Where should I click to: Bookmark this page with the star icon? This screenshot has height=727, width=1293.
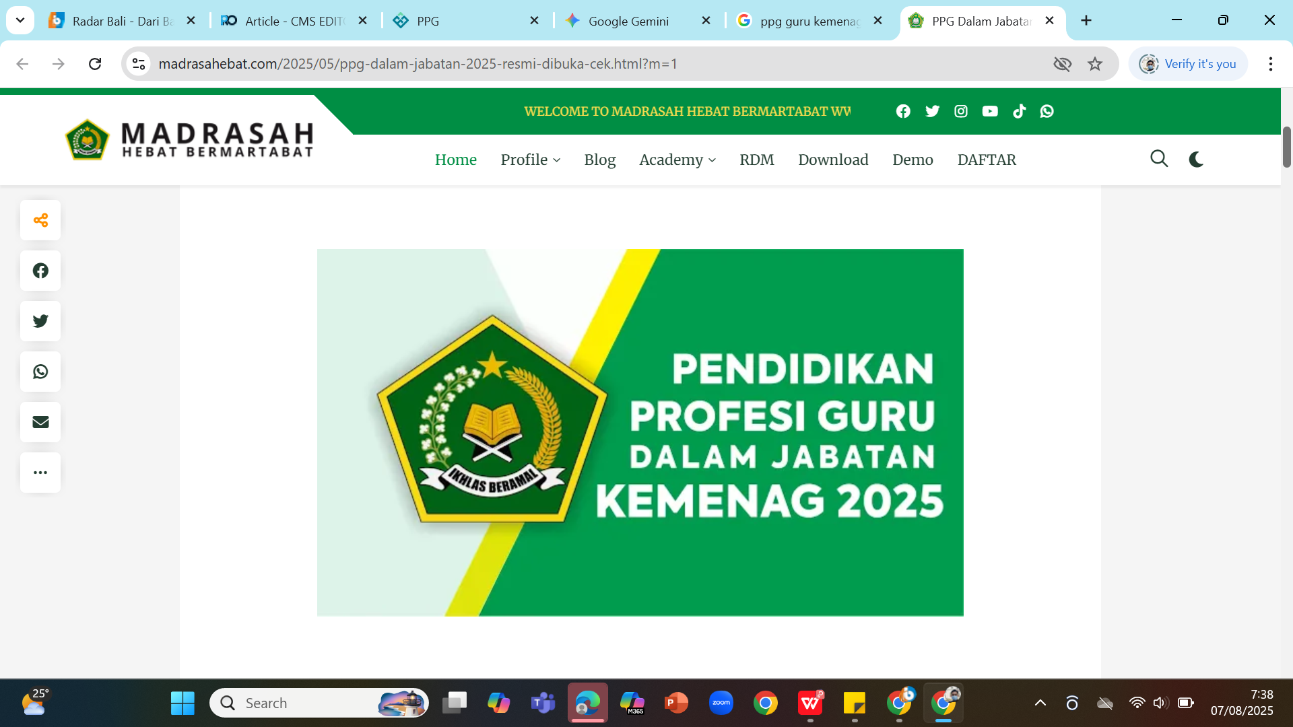1095,64
